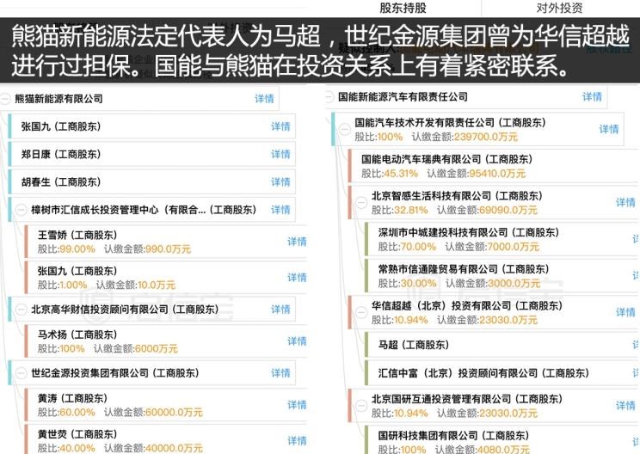Open 详情 for 北京国研互通投资管理有限公司
Viewport: 640px width, 454px height.
[x=625, y=406]
